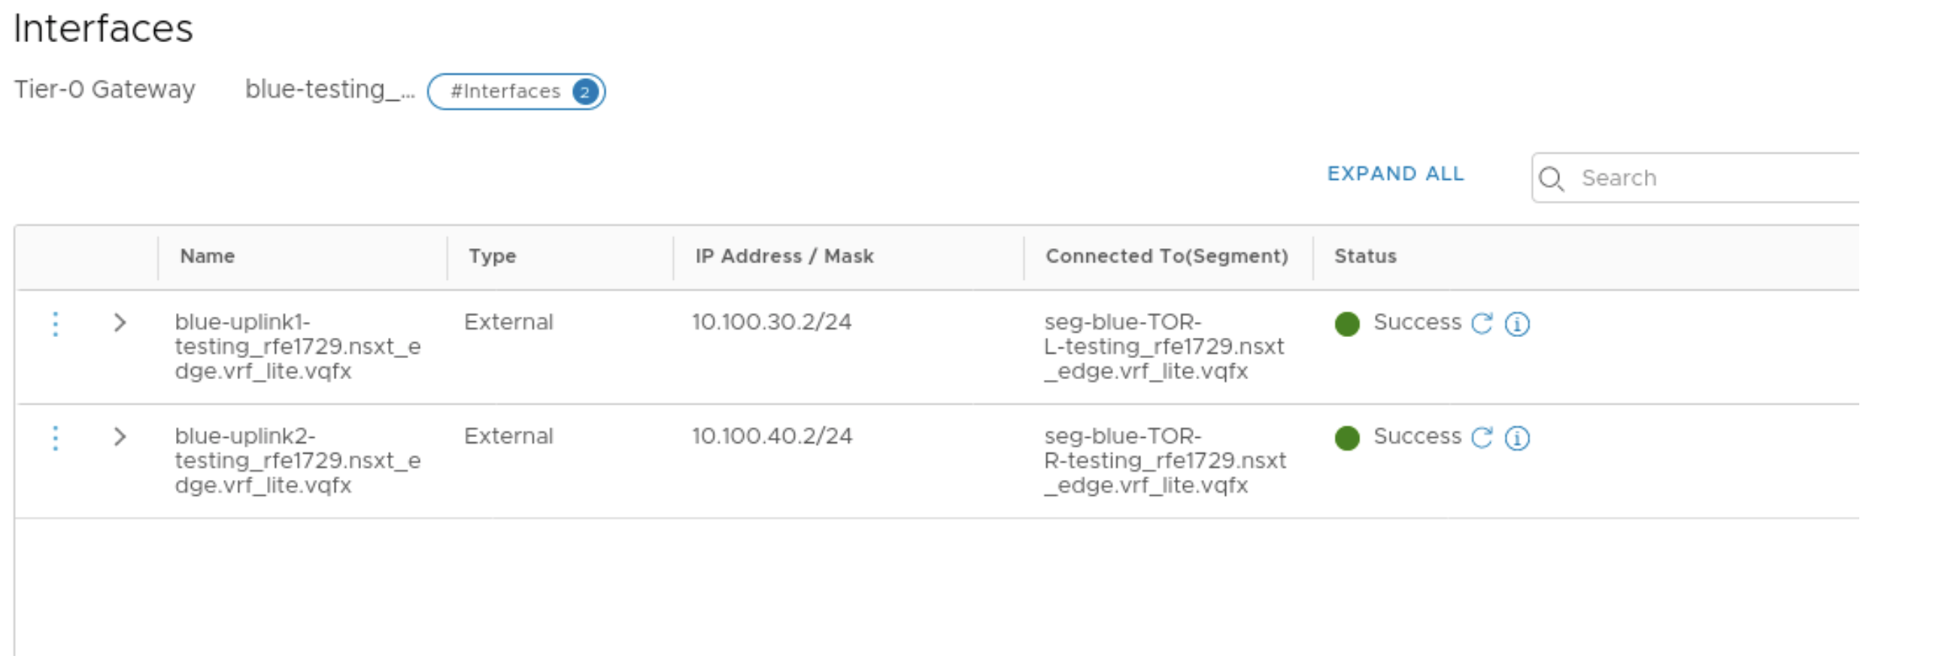Click EXPAND ALL link
Screen dimensions: 1942x662
1394,175
